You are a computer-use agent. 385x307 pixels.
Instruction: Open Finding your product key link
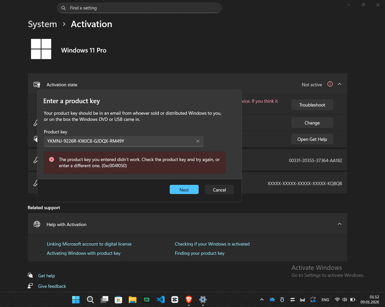pyautogui.click(x=200, y=253)
